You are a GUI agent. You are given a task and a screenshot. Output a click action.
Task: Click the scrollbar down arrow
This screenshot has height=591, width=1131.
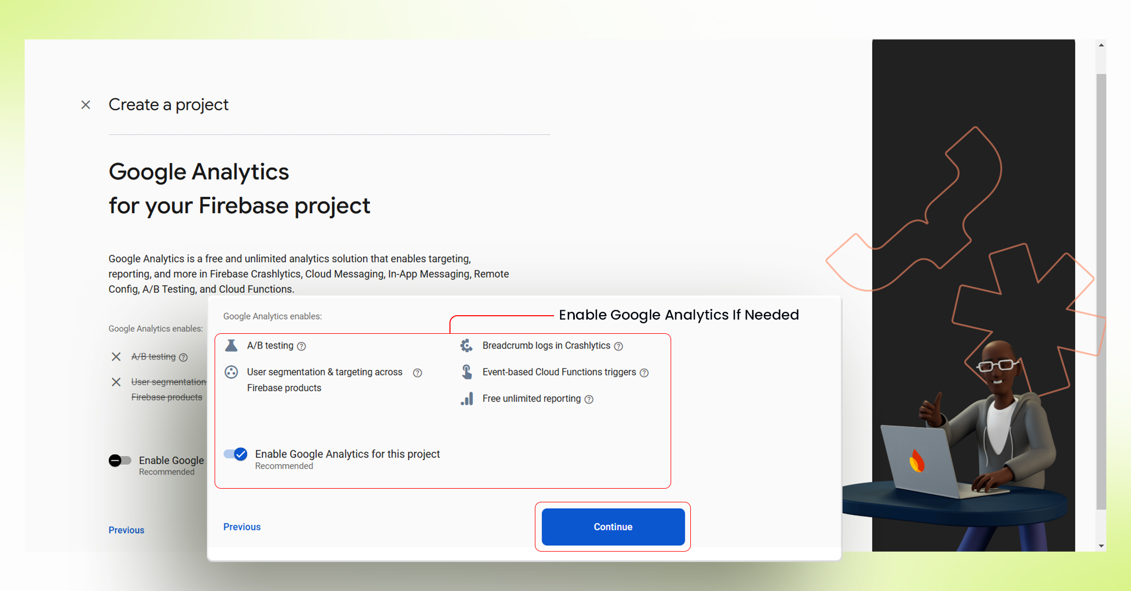(x=1100, y=546)
